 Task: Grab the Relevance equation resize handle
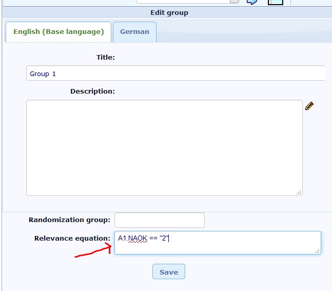(x=317, y=251)
